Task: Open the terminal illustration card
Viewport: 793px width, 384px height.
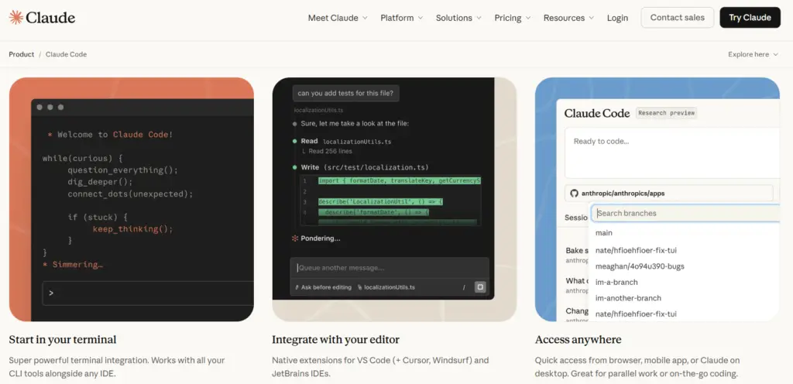Action: (132, 199)
